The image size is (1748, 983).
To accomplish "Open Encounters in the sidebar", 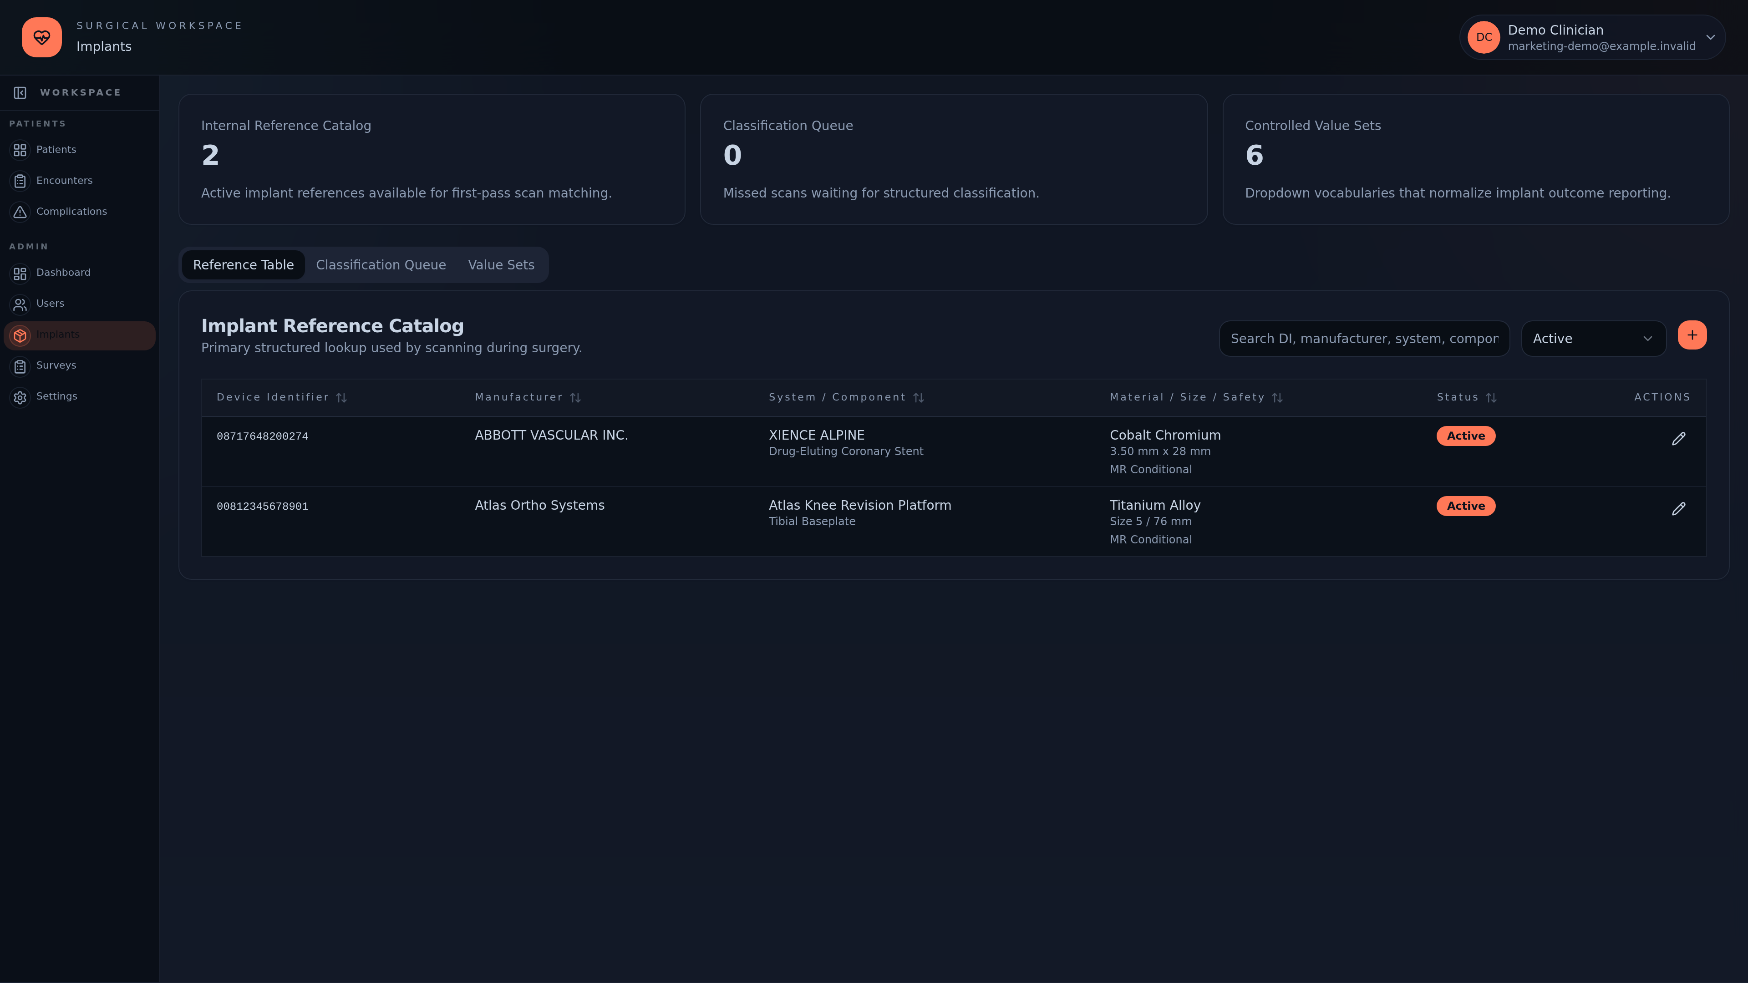I will (80, 181).
